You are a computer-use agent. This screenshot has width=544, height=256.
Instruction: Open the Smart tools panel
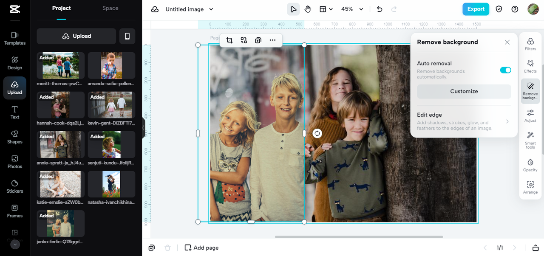click(x=530, y=139)
